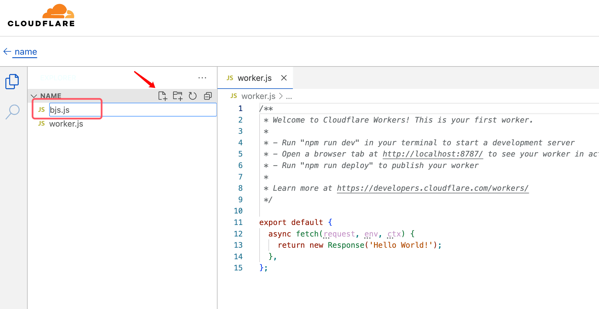Viewport: 599px width, 309px height.
Task: Close the worker.js editor tab
Action: tap(284, 78)
